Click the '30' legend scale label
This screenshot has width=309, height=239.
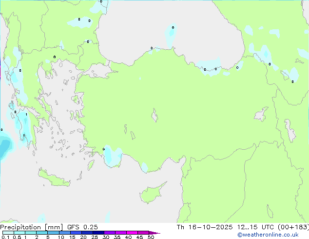click(106, 237)
